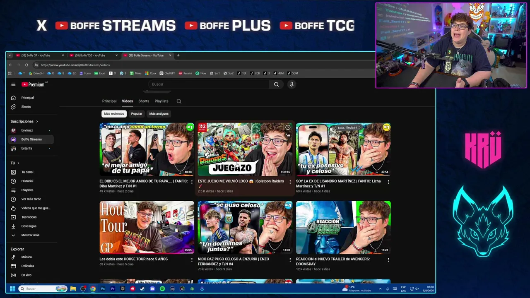
Task: Search within the channel using the tab-row magnifier
Action: click(179, 101)
